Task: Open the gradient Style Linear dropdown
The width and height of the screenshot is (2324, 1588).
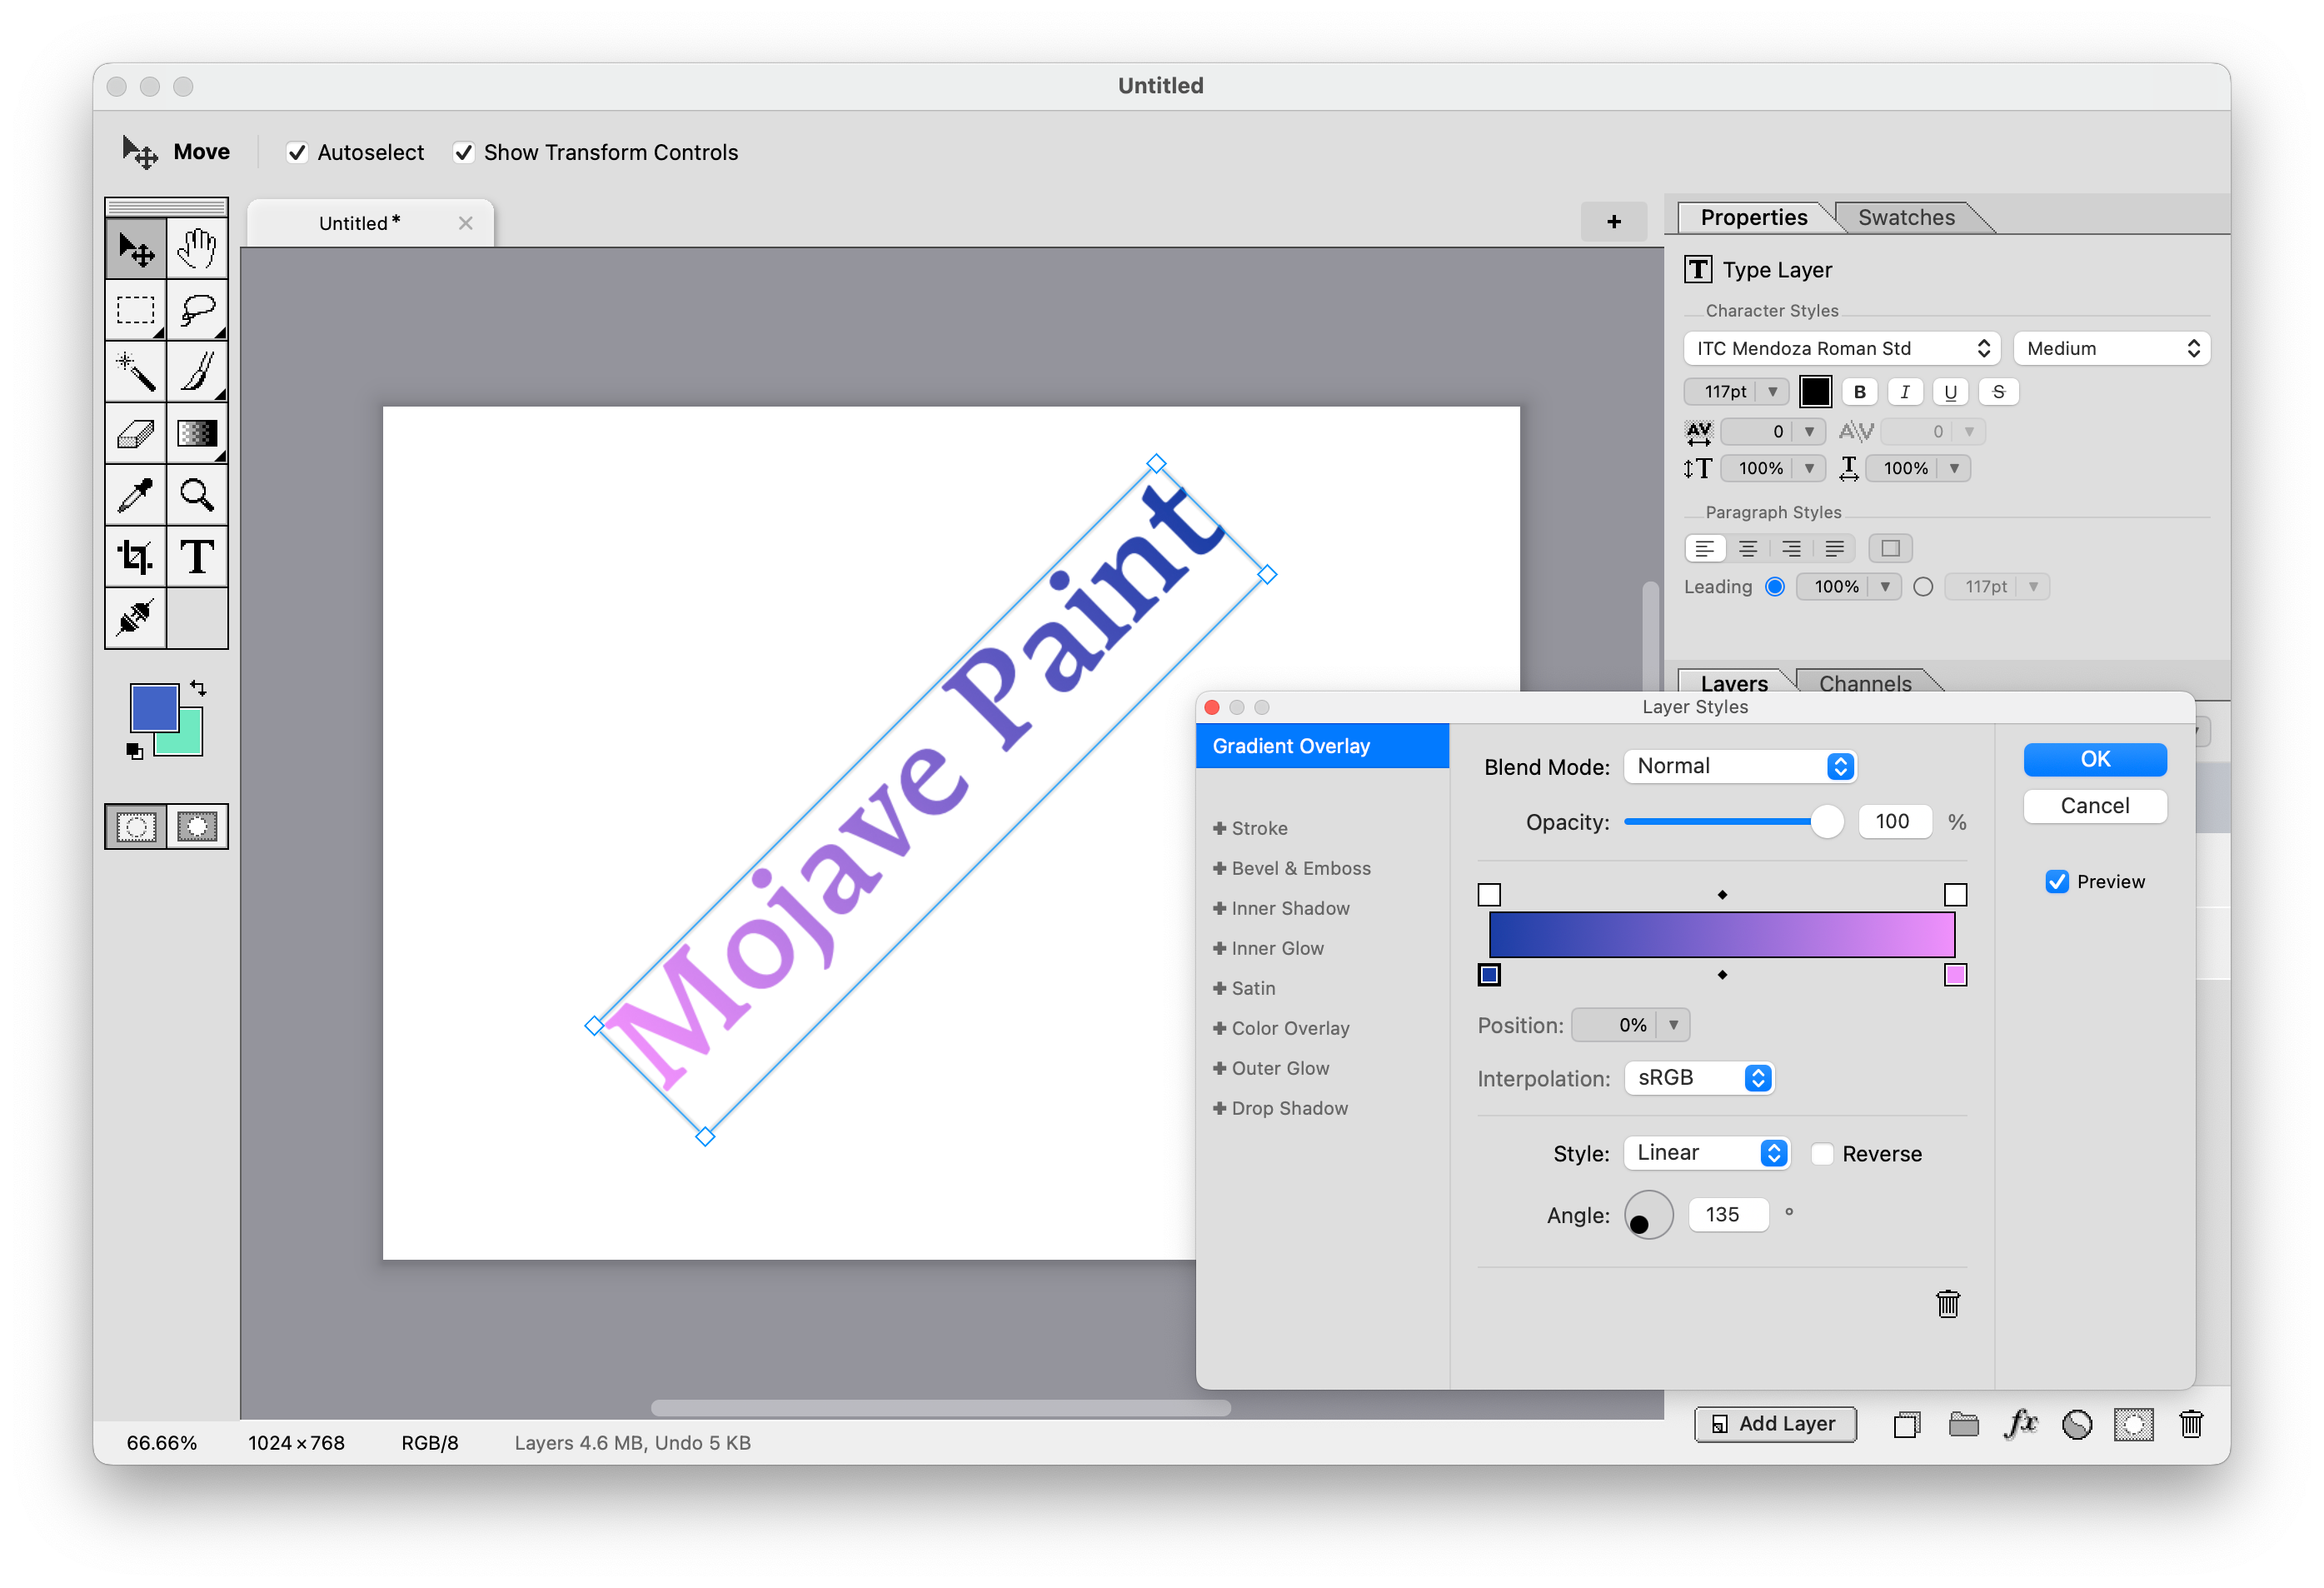Action: [x=1707, y=1153]
